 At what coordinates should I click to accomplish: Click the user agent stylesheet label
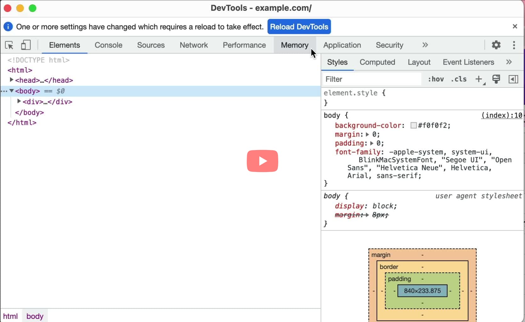point(478,196)
